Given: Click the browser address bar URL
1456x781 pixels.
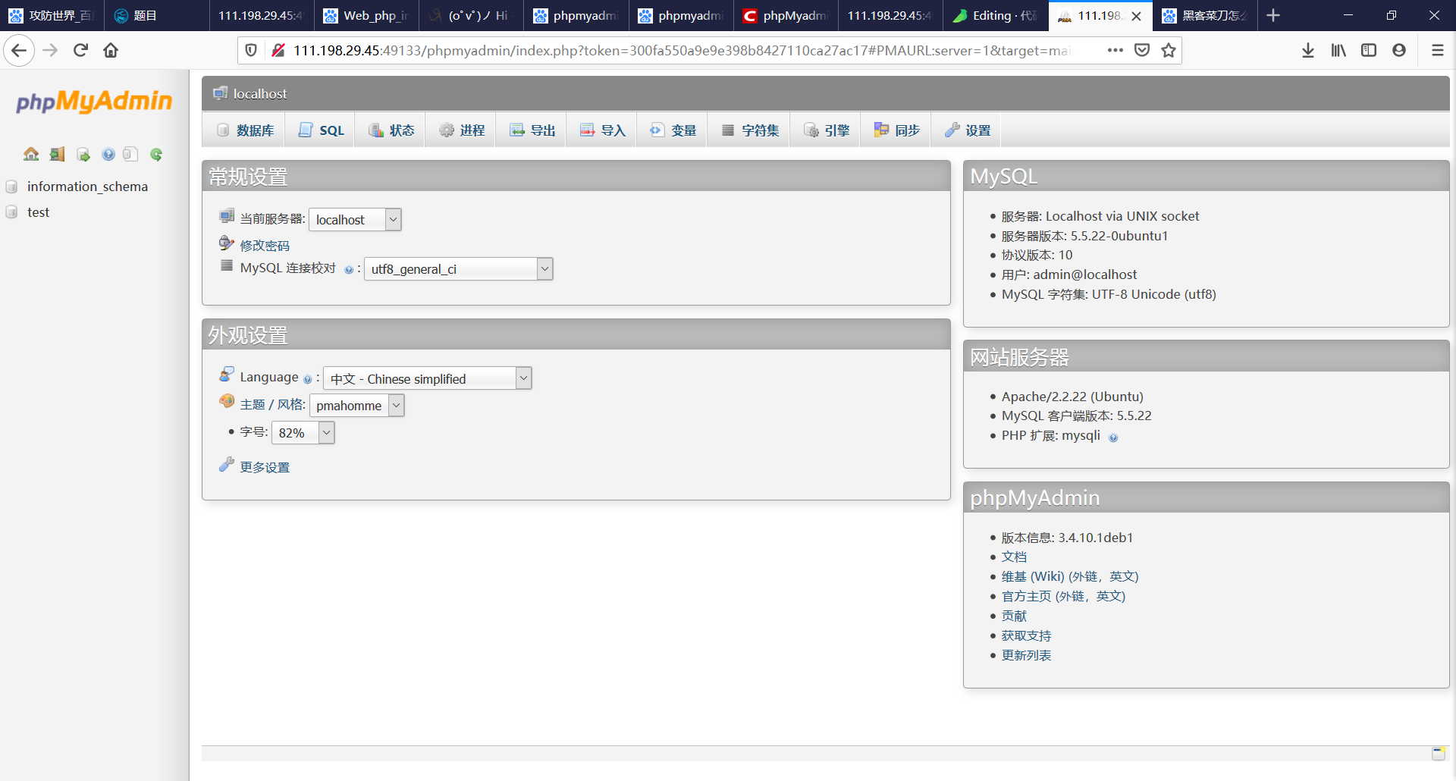Looking at the screenshot, I should pos(682,51).
